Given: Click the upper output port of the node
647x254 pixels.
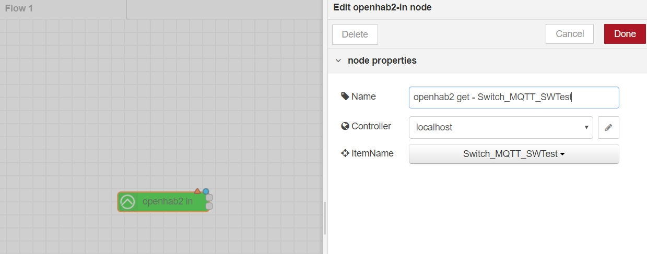Looking at the screenshot, I should tap(209, 198).
